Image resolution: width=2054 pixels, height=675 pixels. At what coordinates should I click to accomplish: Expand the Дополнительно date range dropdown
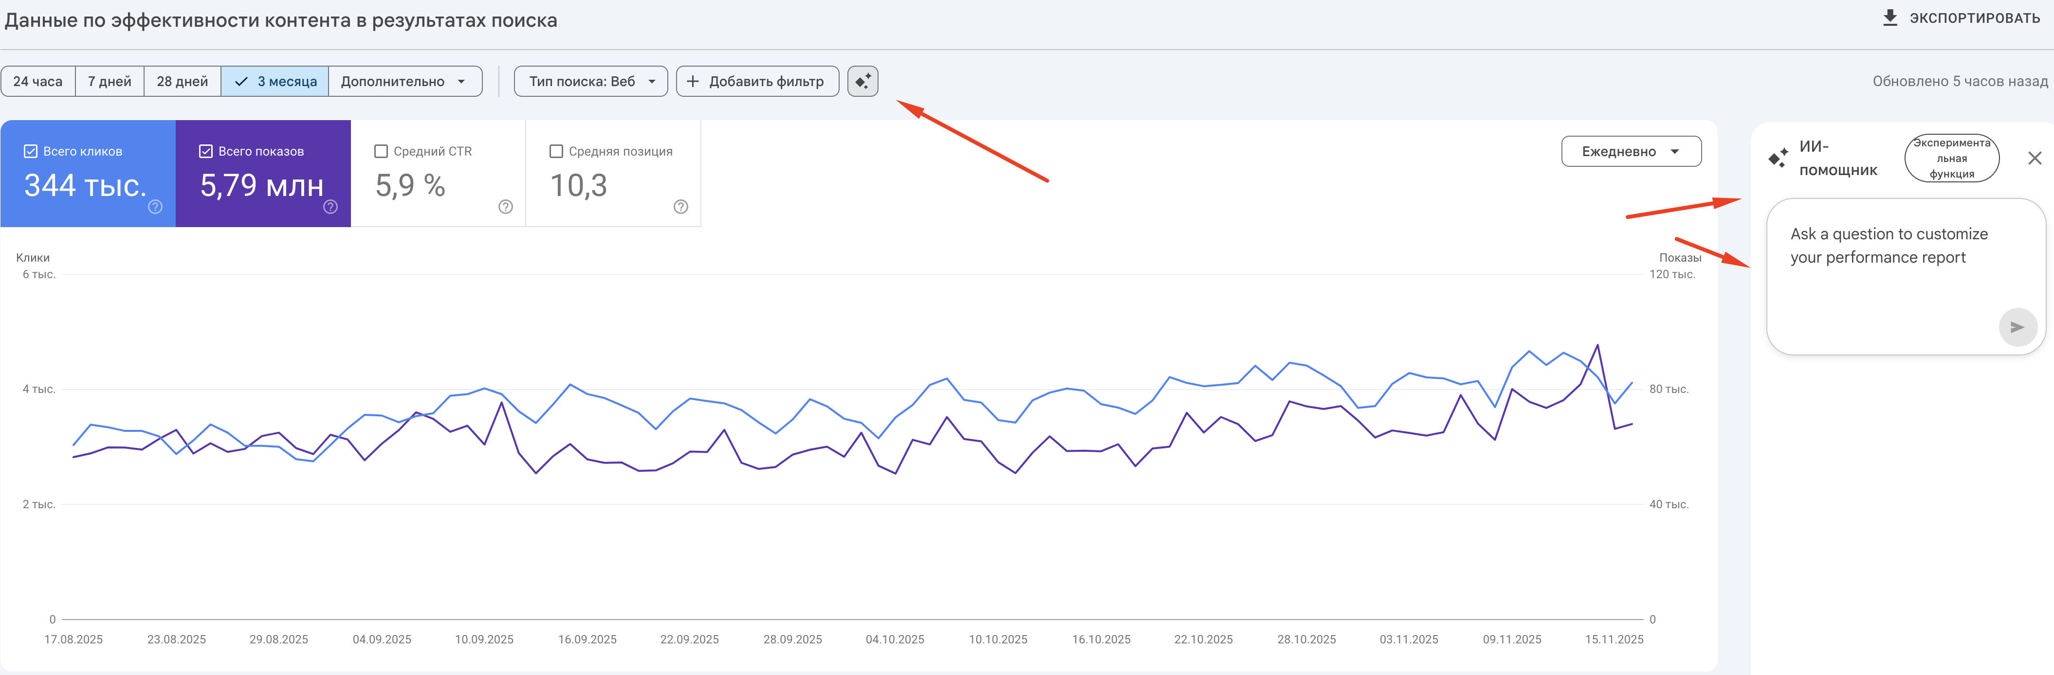[x=404, y=81]
